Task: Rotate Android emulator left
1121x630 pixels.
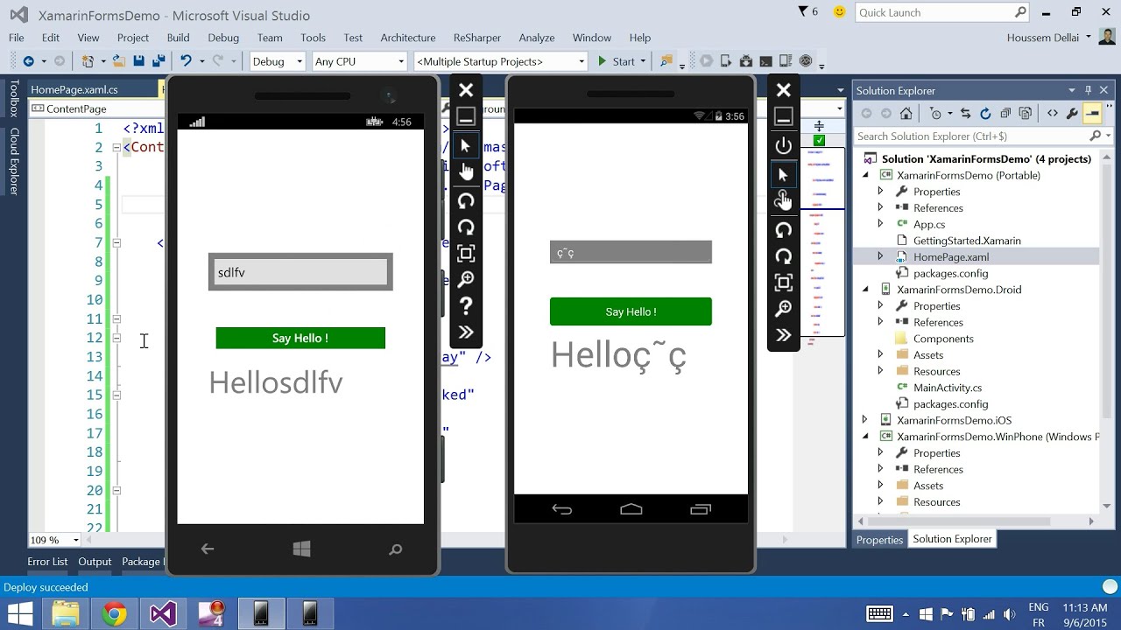Action: coord(784,230)
